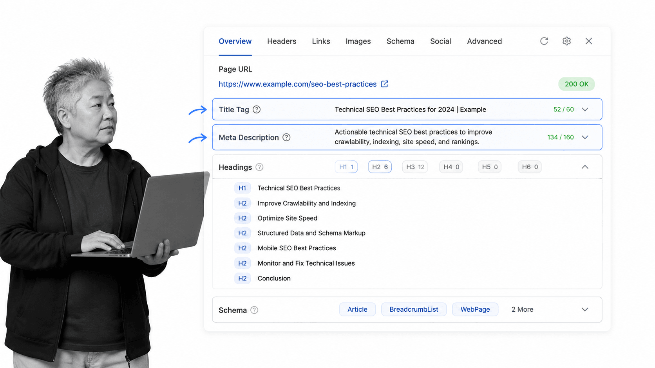Click the 200 OK status badge

pos(576,84)
